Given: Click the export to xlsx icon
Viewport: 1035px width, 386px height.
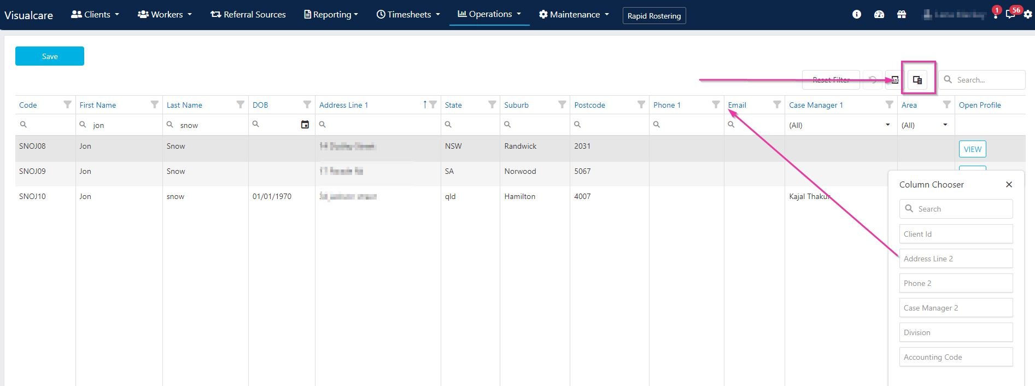Looking at the screenshot, I should [895, 80].
